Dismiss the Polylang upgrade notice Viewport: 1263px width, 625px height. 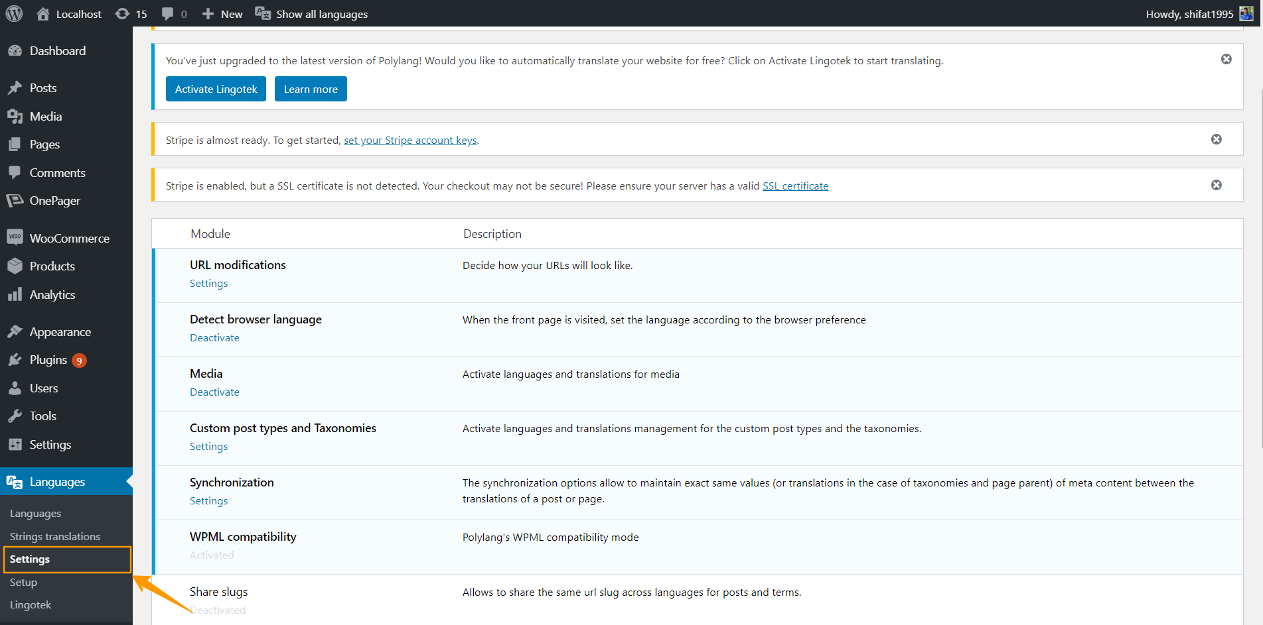pos(1226,59)
